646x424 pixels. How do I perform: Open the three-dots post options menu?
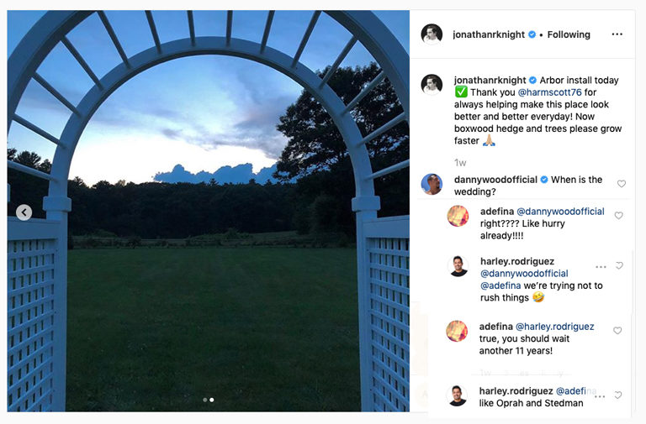click(617, 34)
